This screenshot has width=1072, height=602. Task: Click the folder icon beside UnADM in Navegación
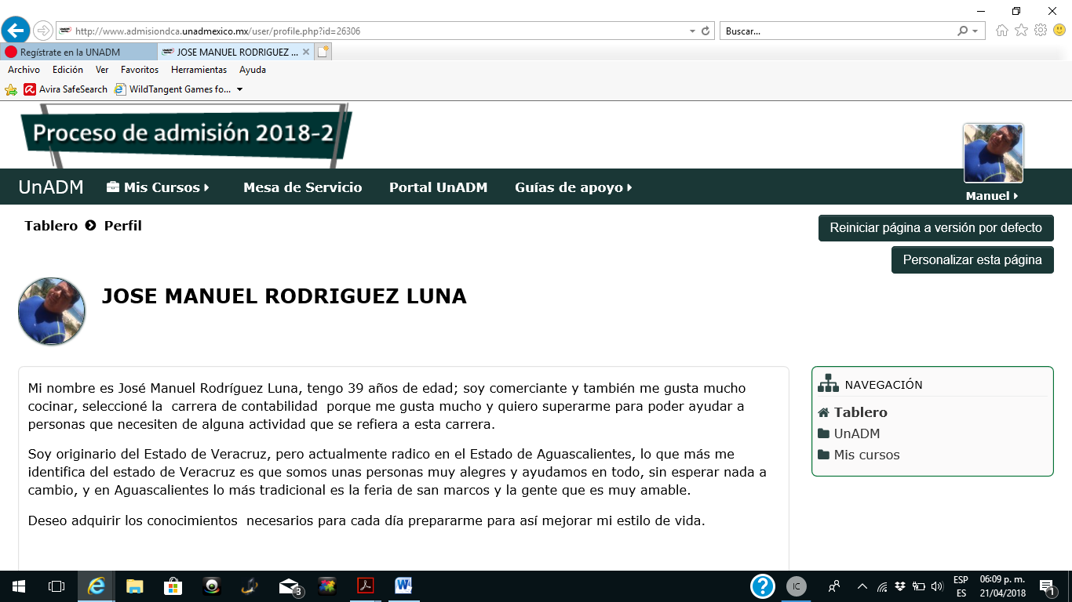(823, 433)
